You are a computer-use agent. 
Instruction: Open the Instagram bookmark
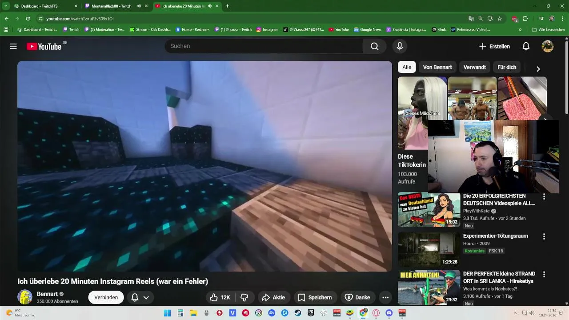point(267,30)
